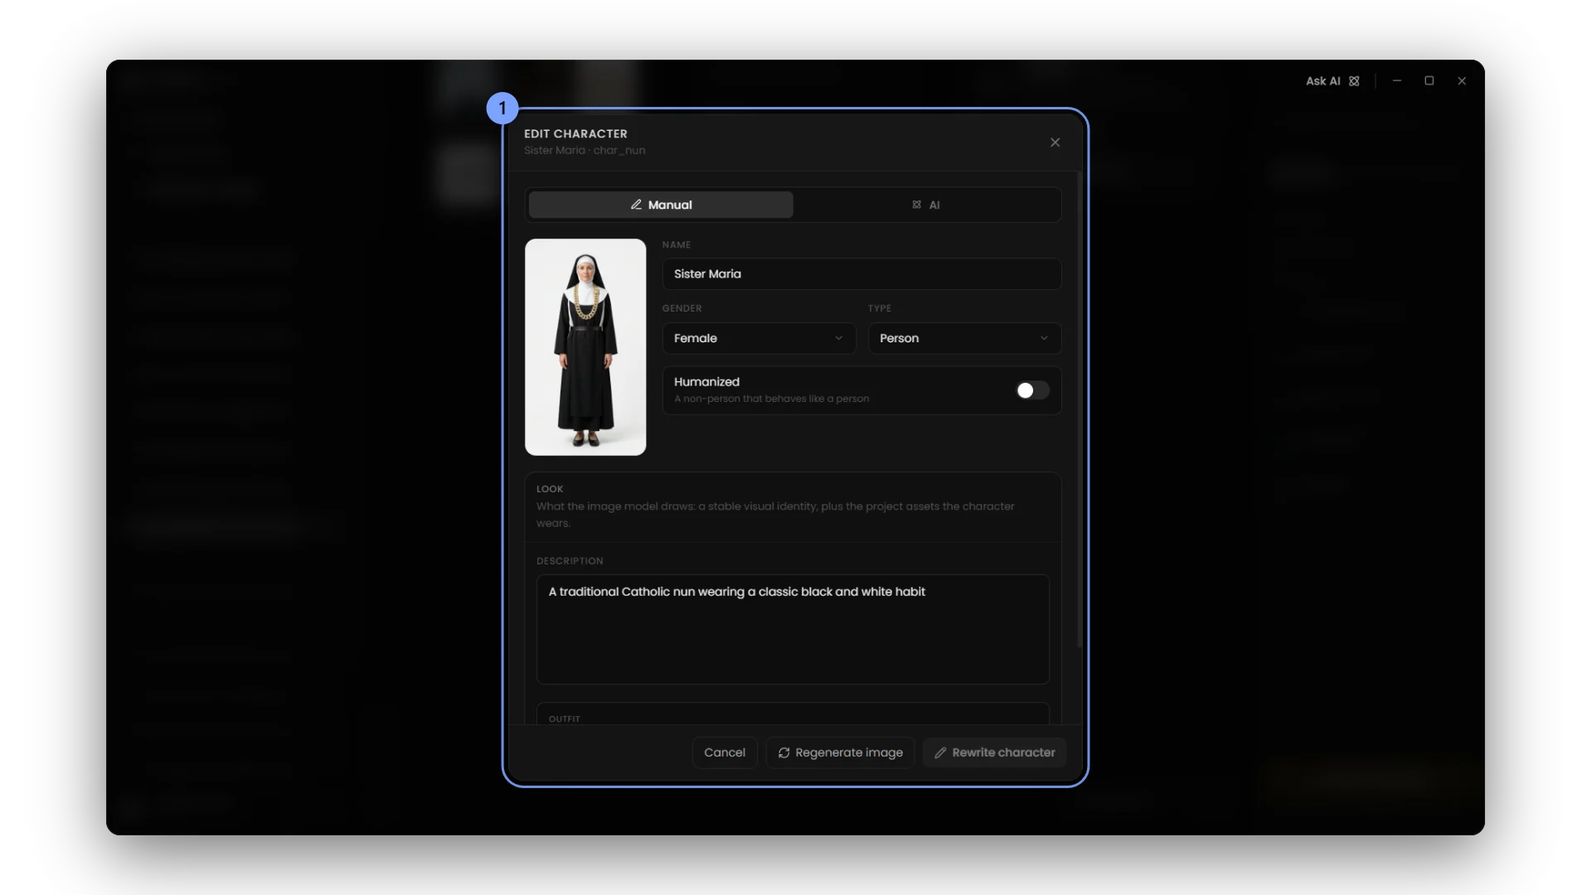Click the Sister Maria name field
Image resolution: width=1592 pixels, height=895 pixels.
click(x=862, y=273)
